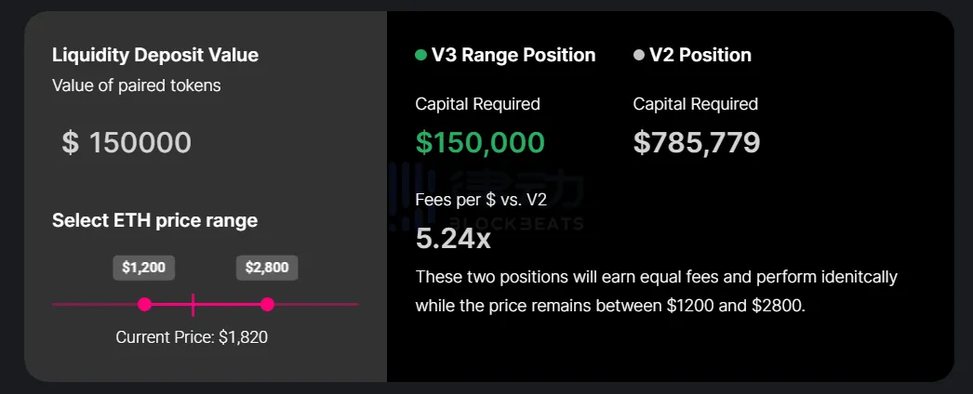The image size is (973, 394).
Task: Click the 5.24x fees multiplier
Action: point(453,239)
